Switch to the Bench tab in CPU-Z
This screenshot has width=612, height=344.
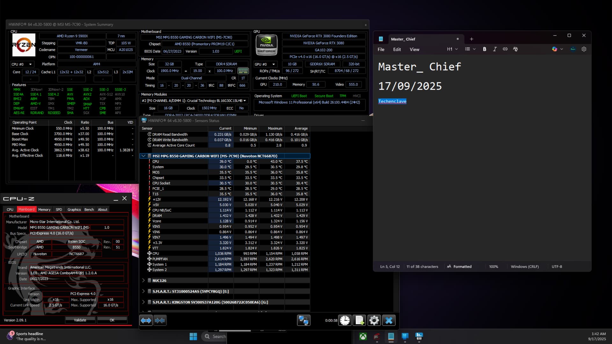(89, 210)
